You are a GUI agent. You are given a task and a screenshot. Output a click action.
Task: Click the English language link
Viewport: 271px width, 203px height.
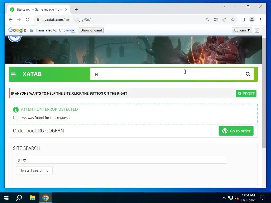[65, 30]
